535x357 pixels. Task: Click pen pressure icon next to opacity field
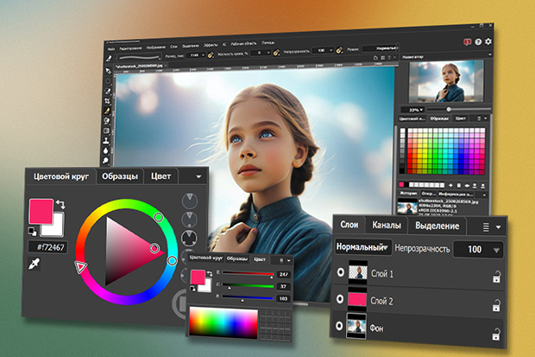click(x=339, y=50)
